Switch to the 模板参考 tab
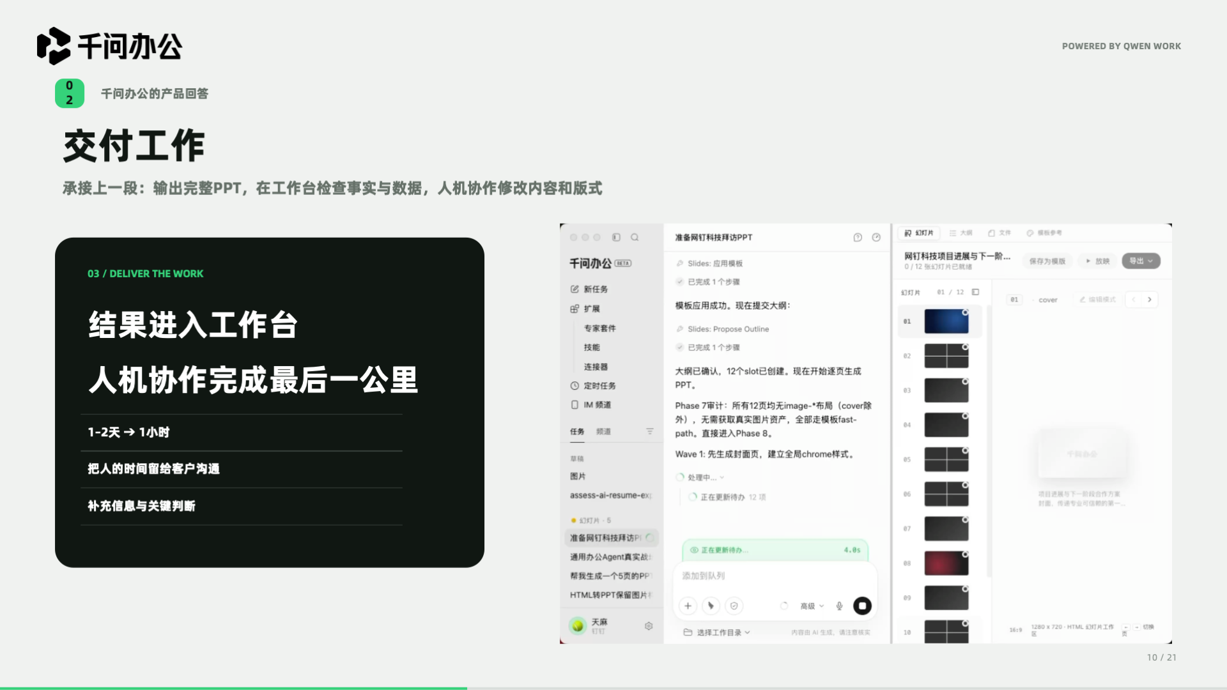 [x=1044, y=233]
